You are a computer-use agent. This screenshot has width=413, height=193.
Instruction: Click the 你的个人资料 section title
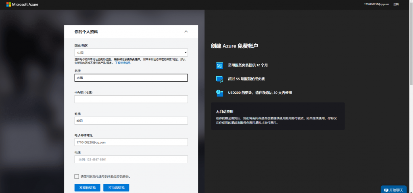[x=86, y=31]
